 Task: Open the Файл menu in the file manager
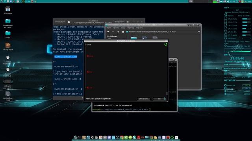(109, 28)
